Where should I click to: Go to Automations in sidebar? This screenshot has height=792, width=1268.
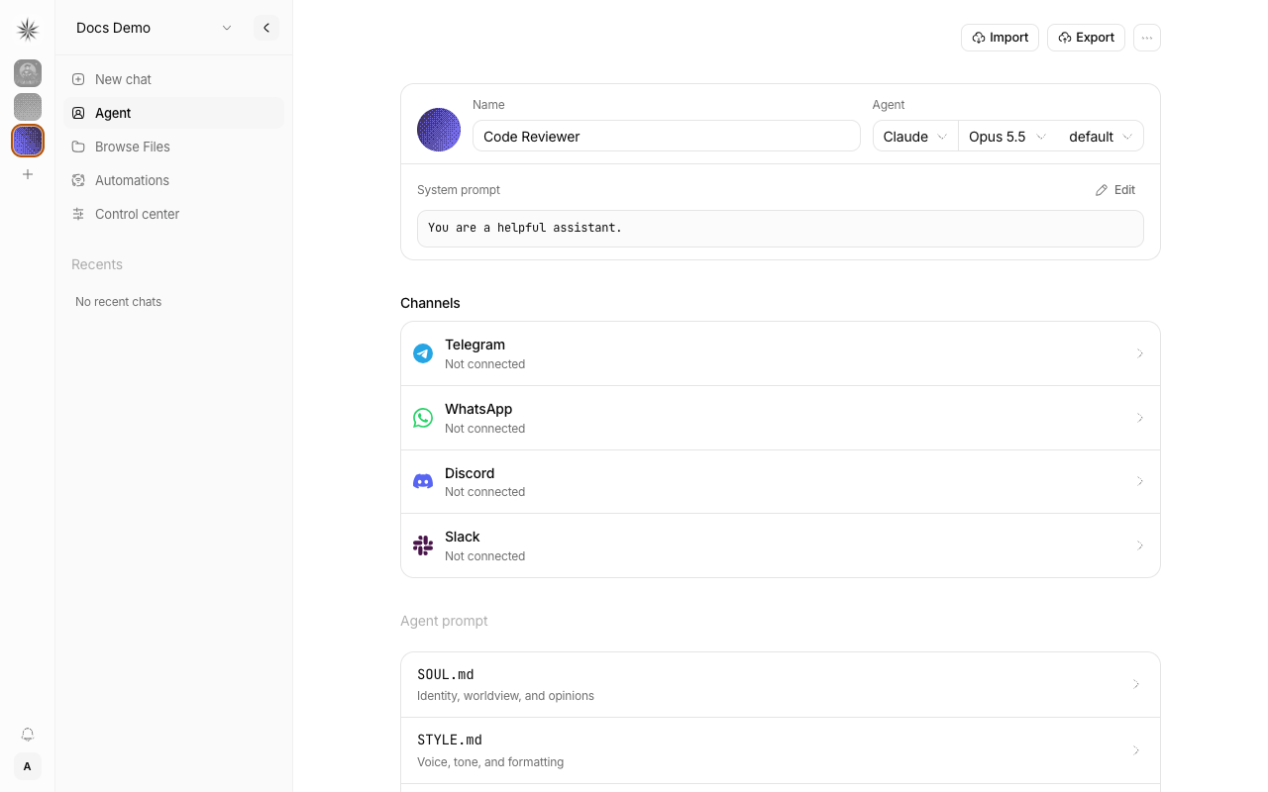[173, 180]
